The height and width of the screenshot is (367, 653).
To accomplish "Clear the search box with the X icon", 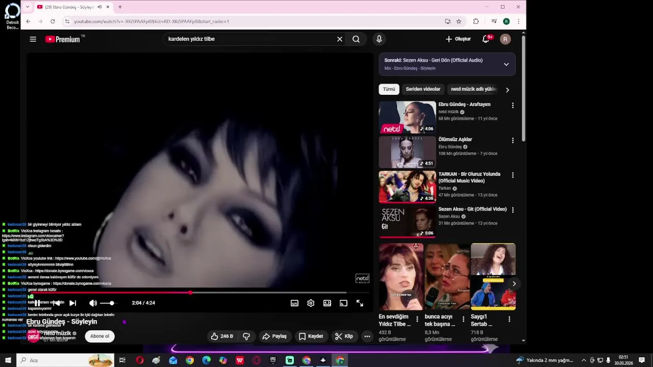I will (x=340, y=39).
